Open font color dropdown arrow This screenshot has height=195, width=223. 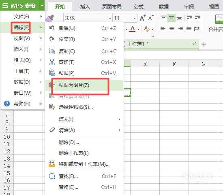(138, 29)
